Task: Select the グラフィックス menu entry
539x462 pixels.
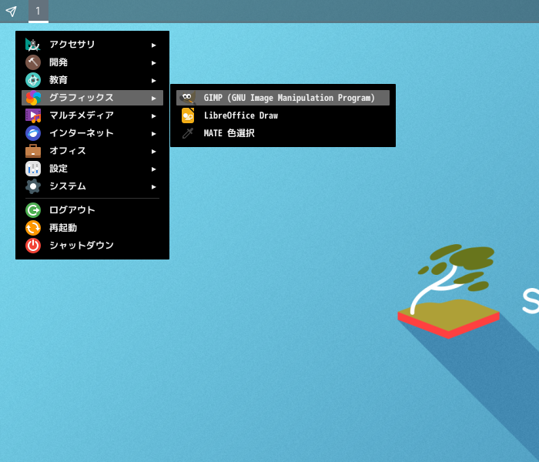Action: coord(92,98)
